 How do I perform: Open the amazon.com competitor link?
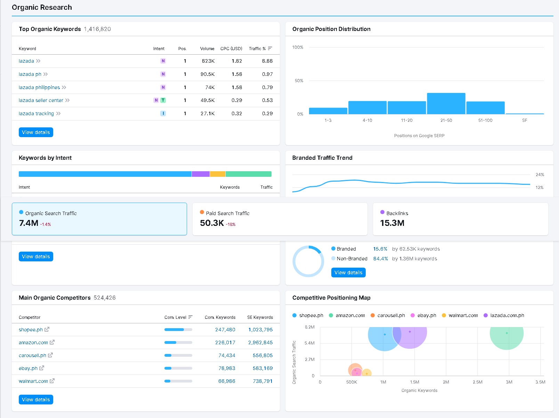33,342
